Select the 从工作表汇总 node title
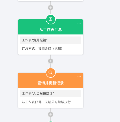The height and width of the screenshot is (122, 120). point(50,30)
